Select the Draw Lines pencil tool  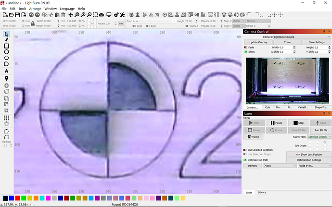[7, 40]
